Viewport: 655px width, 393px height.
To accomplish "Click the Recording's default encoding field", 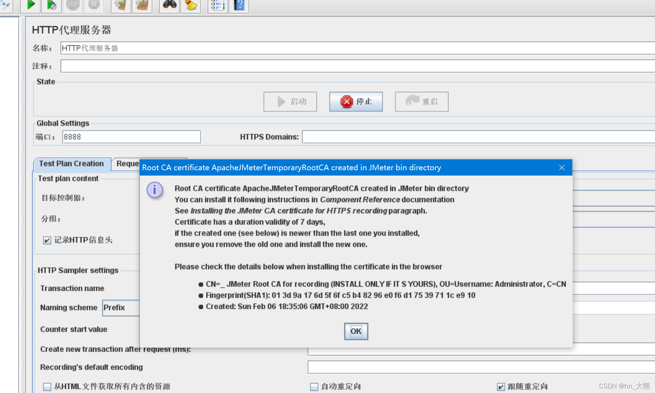I will [481, 367].
